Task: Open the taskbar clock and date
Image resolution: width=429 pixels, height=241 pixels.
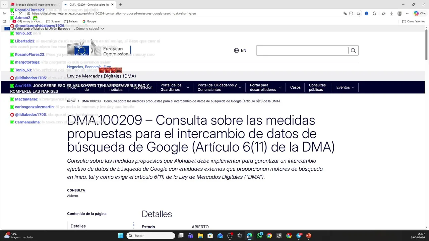Action: tap(418, 236)
